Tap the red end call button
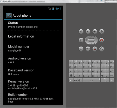 point(102,40)
